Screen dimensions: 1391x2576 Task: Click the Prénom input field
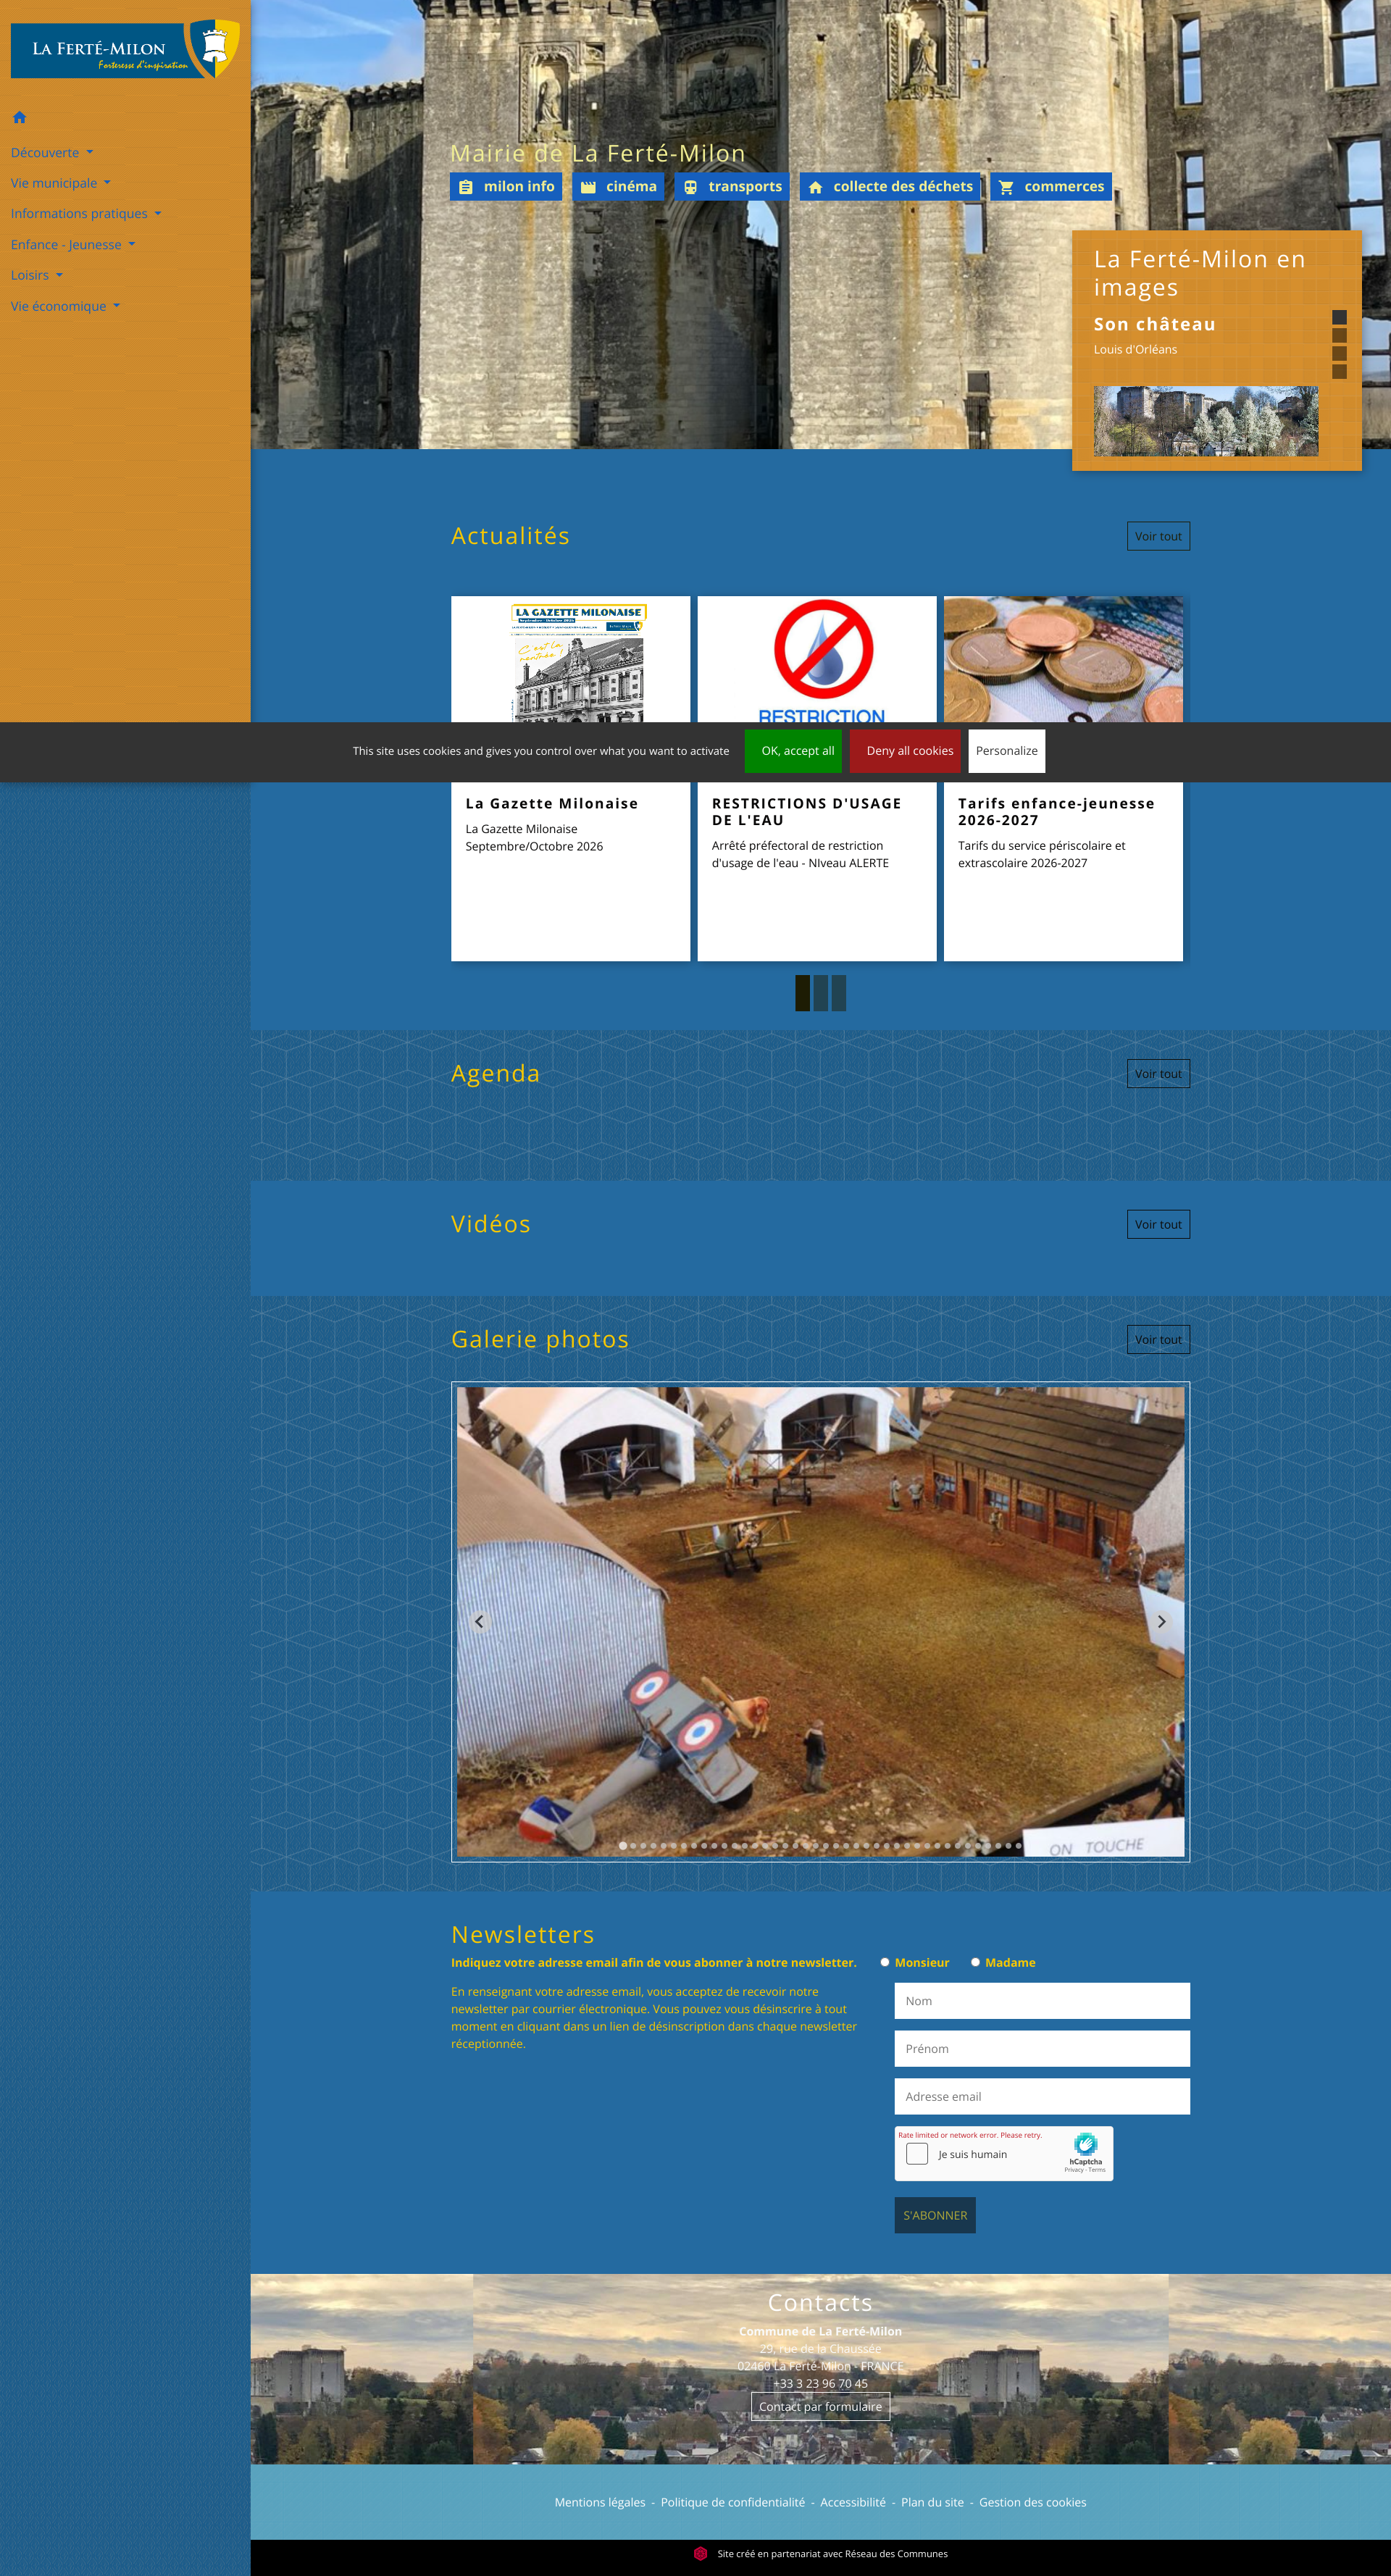(1042, 2049)
